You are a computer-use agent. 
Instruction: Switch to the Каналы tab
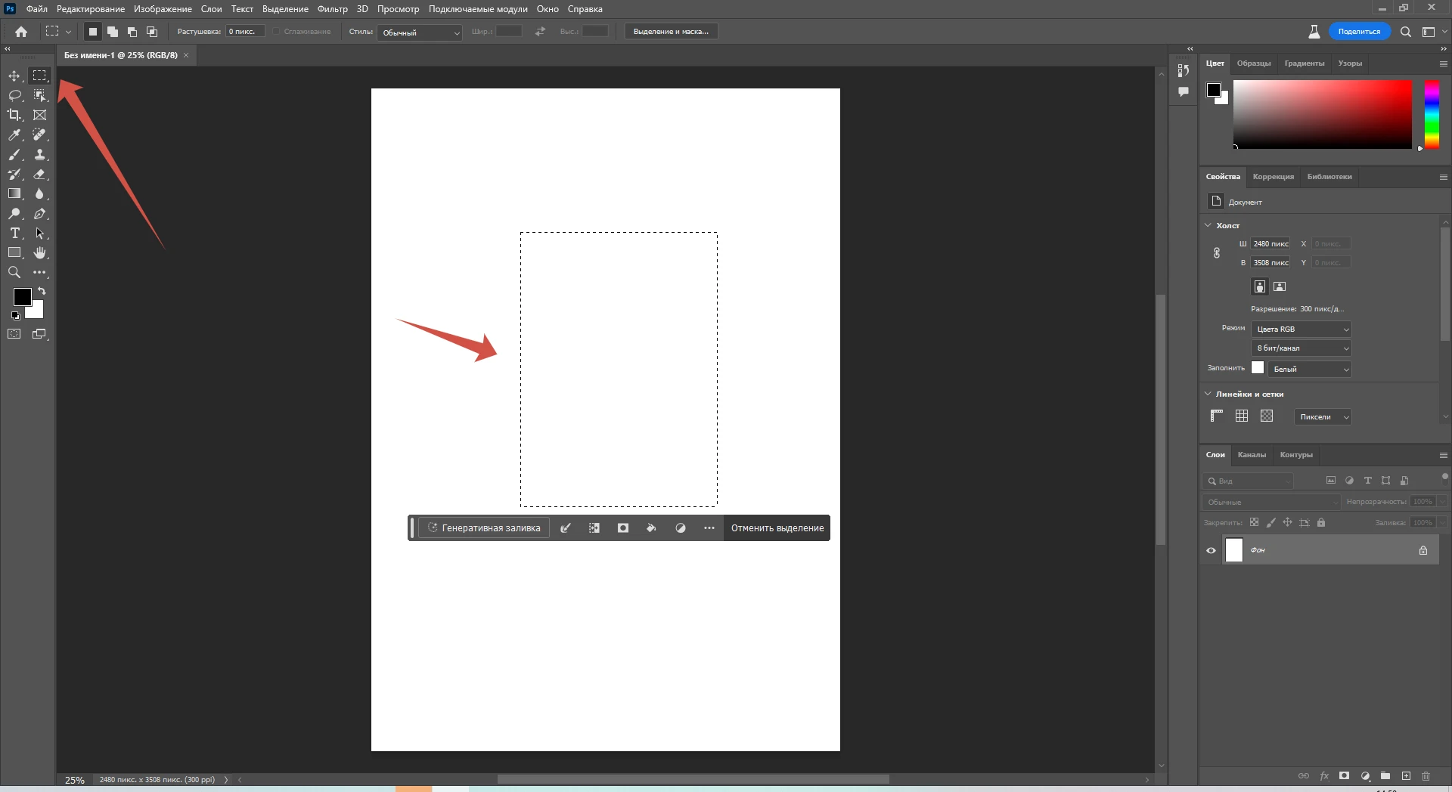pyautogui.click(x=1252, y=455)
